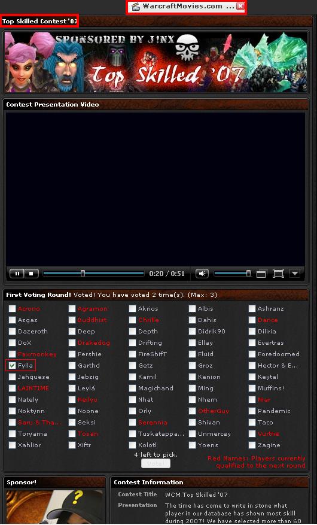317x525 pixels.
Task: Select the Didrik90 checkbox
Action: (192, 332)
